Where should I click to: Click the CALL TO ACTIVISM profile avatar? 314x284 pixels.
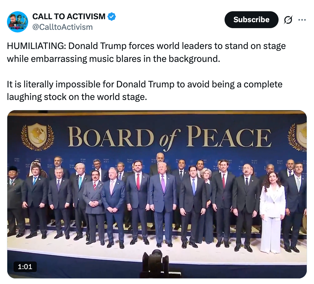click(18, 22)
